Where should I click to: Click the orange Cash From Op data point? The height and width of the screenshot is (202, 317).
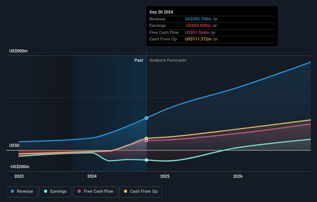pos(146,138)
